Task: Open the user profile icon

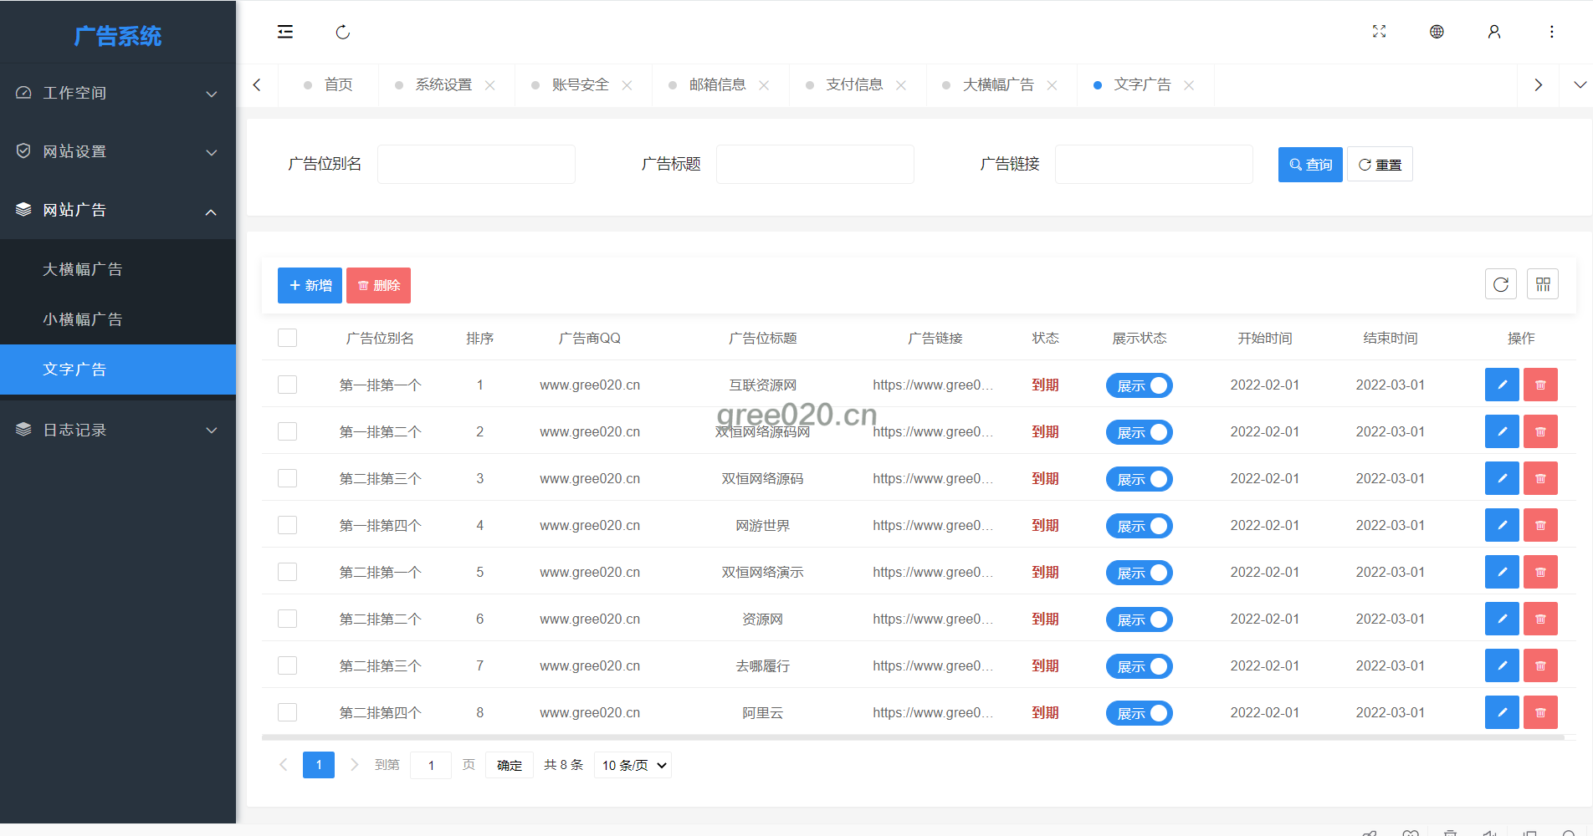Action: [1493, 32]
